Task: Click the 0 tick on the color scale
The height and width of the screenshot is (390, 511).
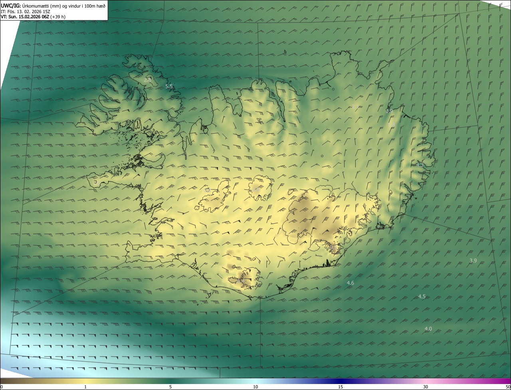Action: [x=2, y=387]
